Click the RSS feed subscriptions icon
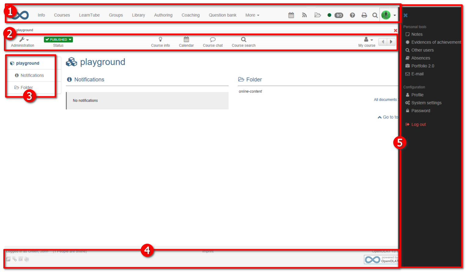The height and width of the screenshot is (272, 466). (304, 15)
